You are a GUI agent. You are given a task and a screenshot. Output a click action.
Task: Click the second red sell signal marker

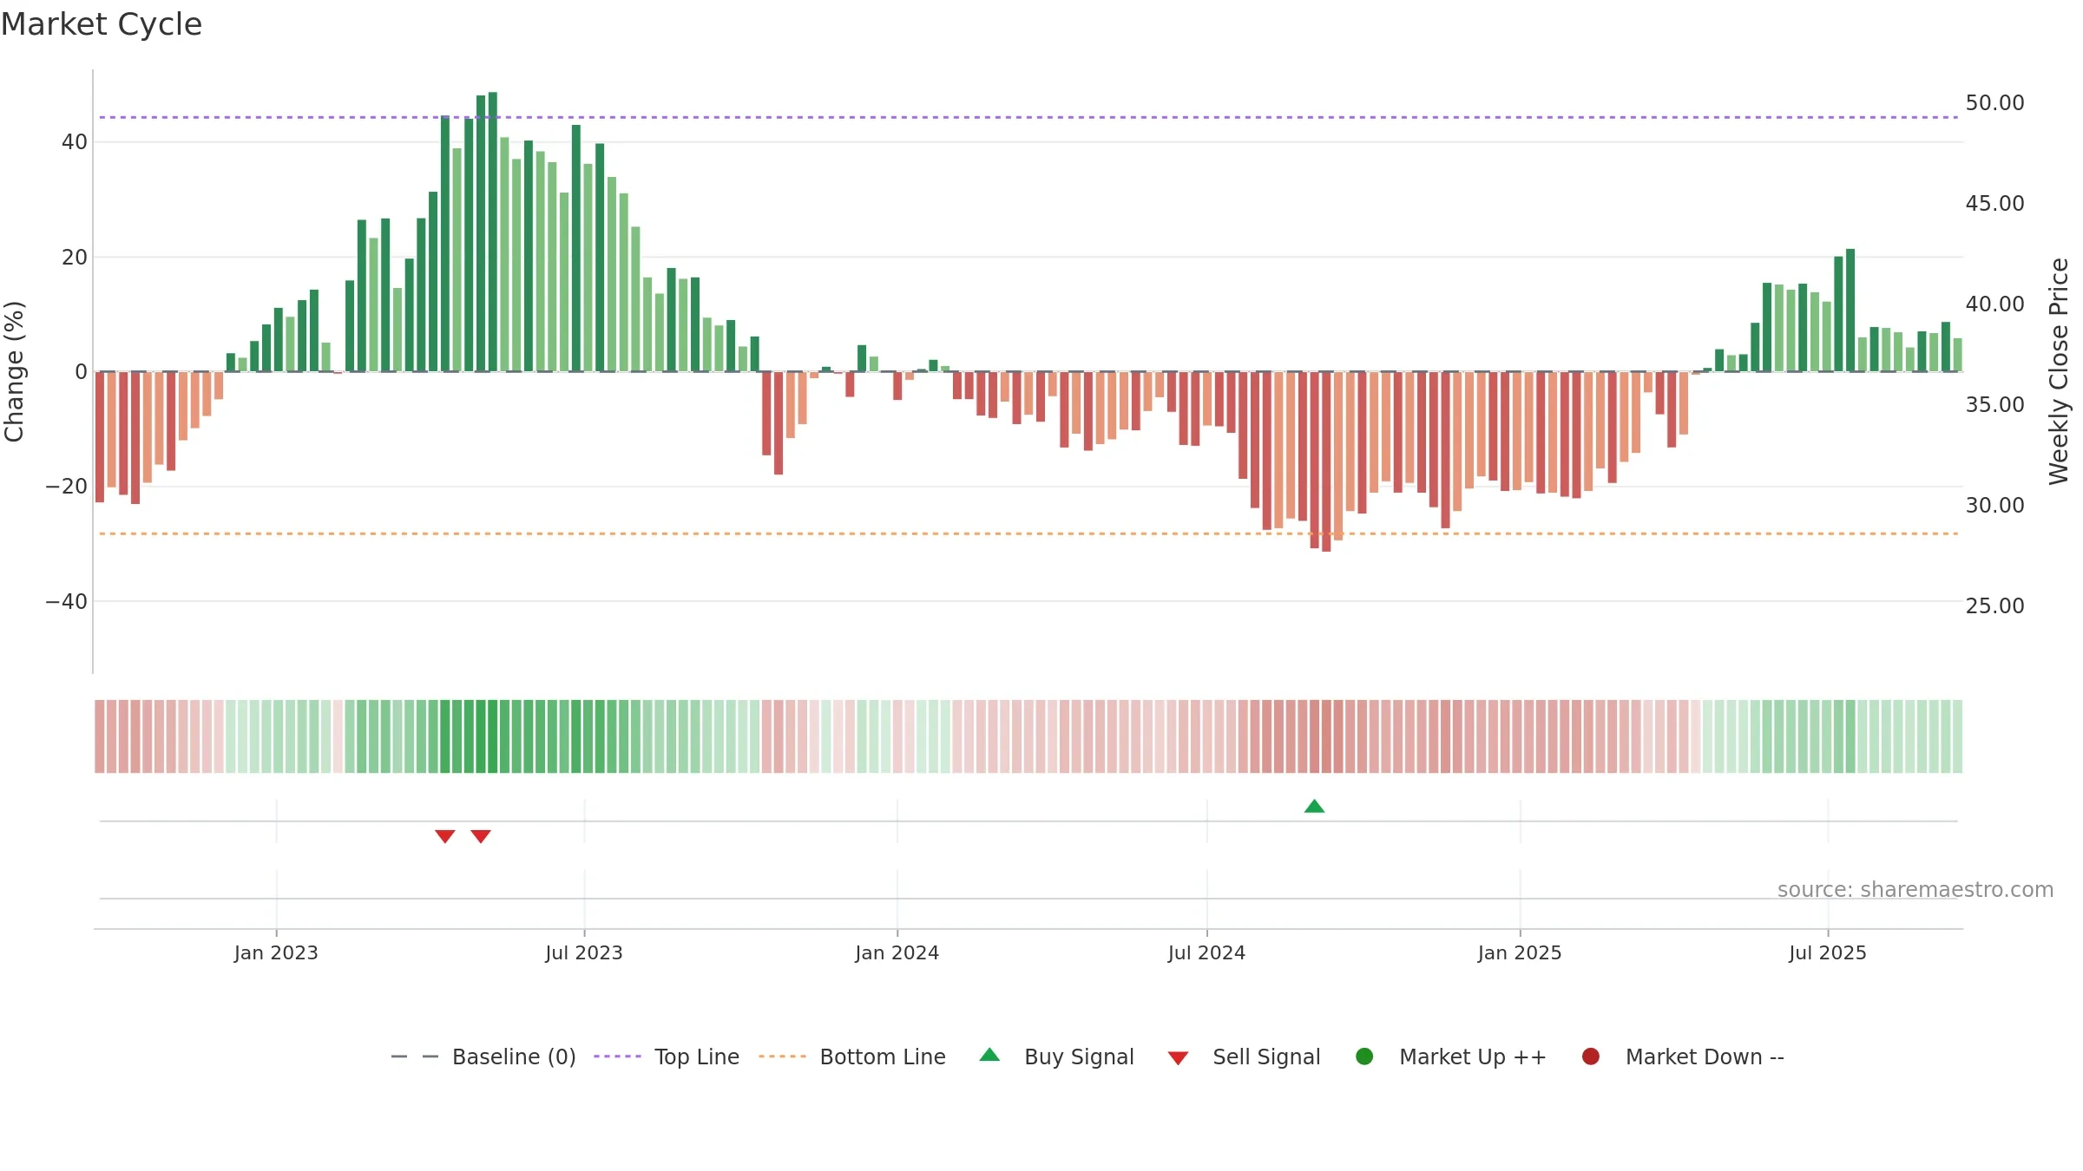pyautogui.click(x=481, y=836)
